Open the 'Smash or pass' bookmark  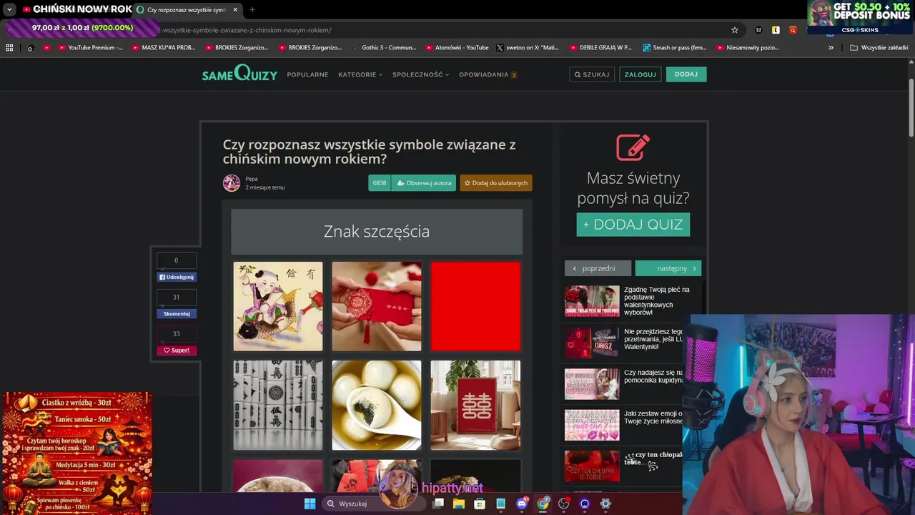(x=675, y=48)
